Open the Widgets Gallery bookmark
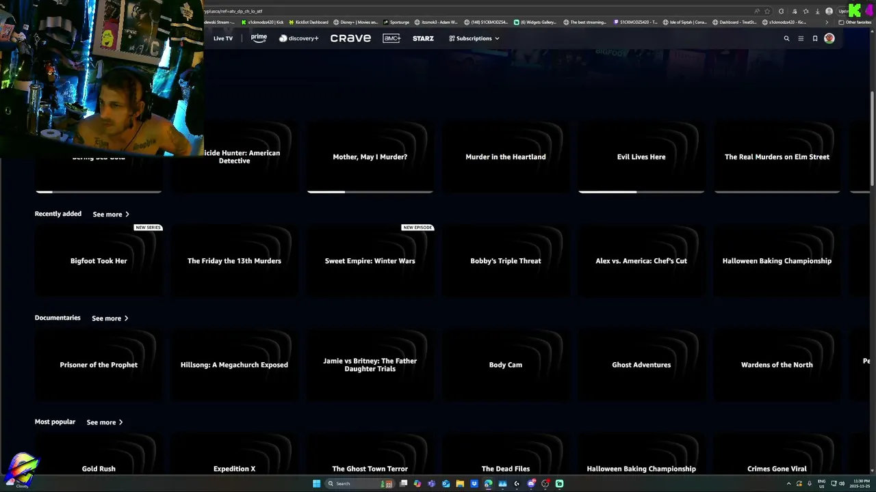The width and height of the screenshot is (876, 492). [x=535, y=22]
